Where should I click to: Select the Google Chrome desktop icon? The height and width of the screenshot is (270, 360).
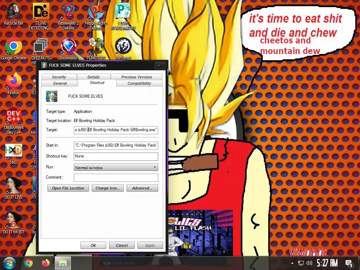[14, 49]
